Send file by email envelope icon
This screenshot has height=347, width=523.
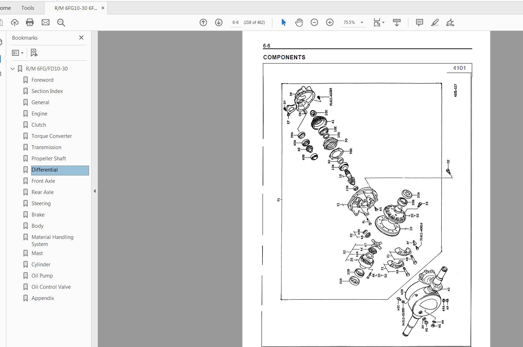click(46, 22)
